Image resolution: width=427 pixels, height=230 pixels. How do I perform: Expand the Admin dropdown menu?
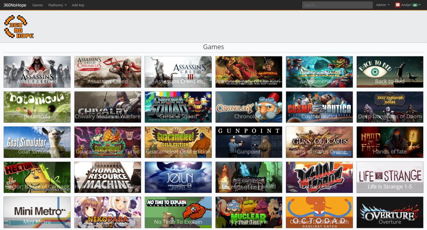tap(383, 5)
